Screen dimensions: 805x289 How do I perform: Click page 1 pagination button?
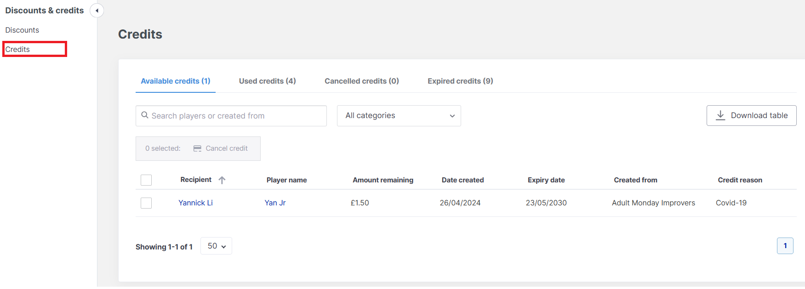pos(785,246)
